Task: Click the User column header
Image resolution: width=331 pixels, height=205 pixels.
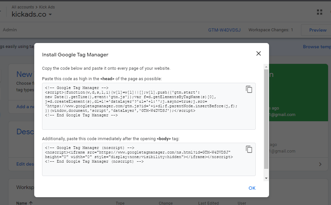Action: pos(242,203)
